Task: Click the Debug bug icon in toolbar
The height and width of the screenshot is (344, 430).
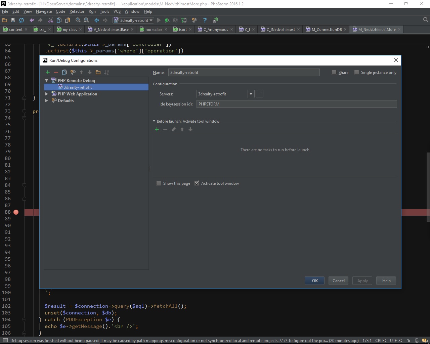Action: (167, 20)
